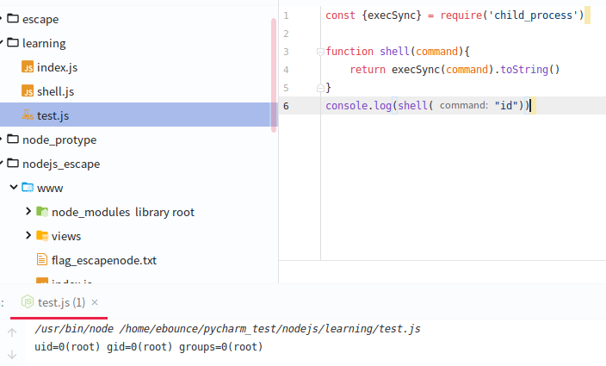Viewport: 606px width, 366px height.
Task: Switch to the test.js (1) run tab
Action: 61,302
